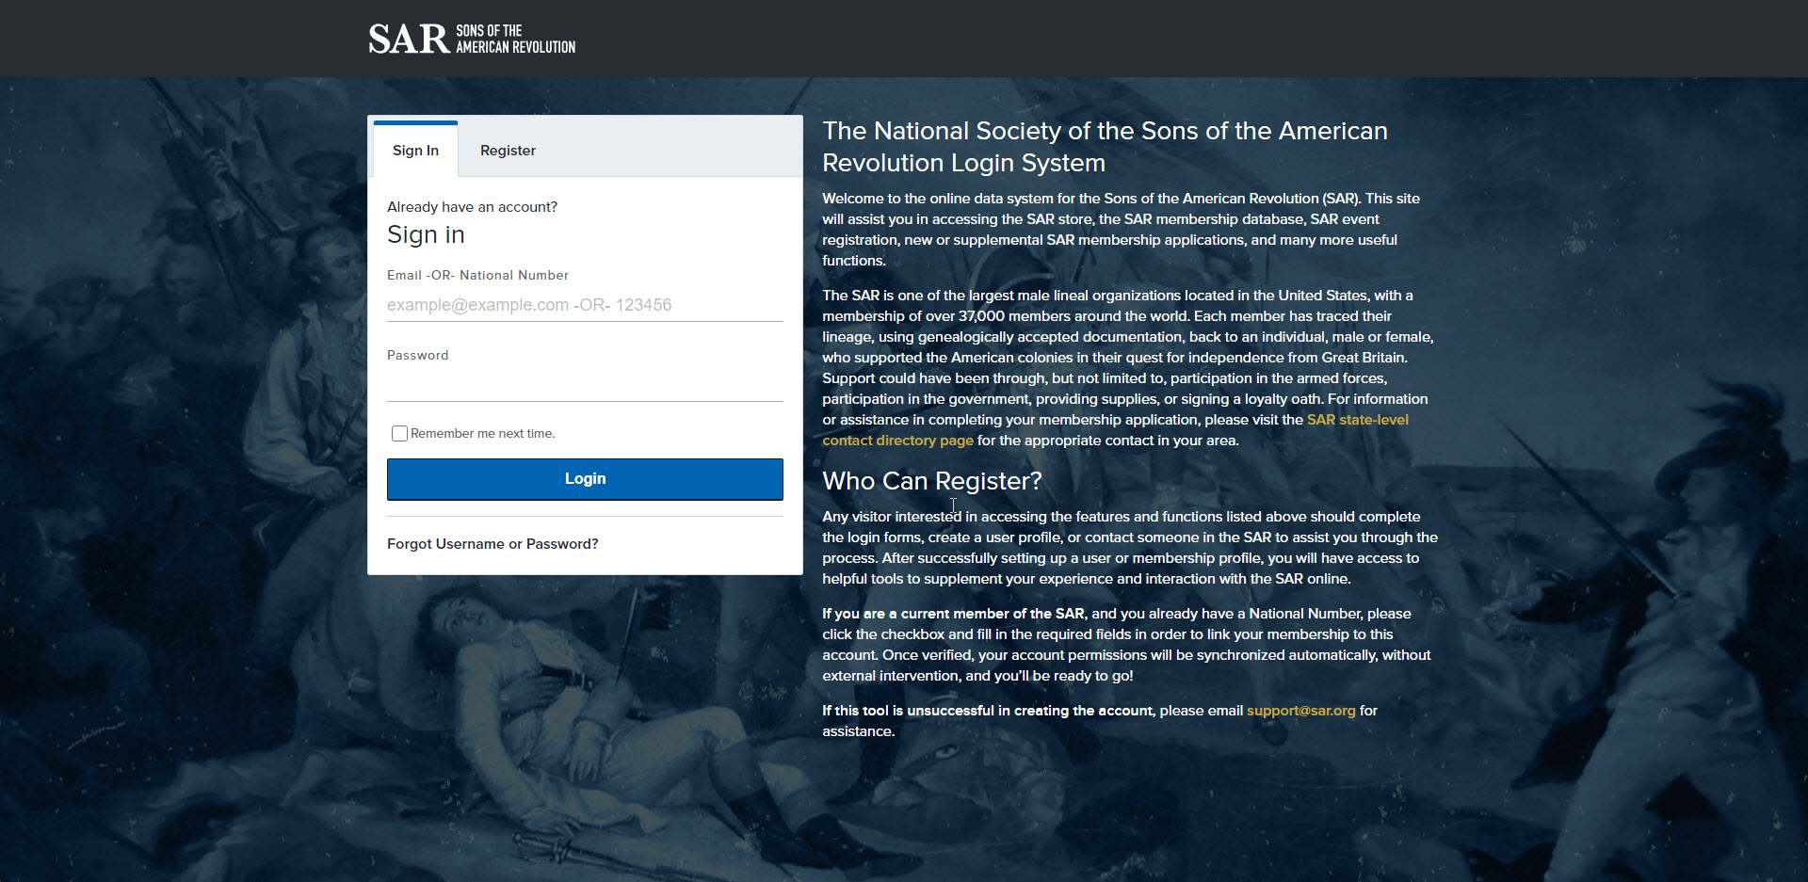This screenshot has width=1808, height=882.
Task: Click the 'Email -OR- National Number' label
Action: pyautogui.click(x=477, y=275)
